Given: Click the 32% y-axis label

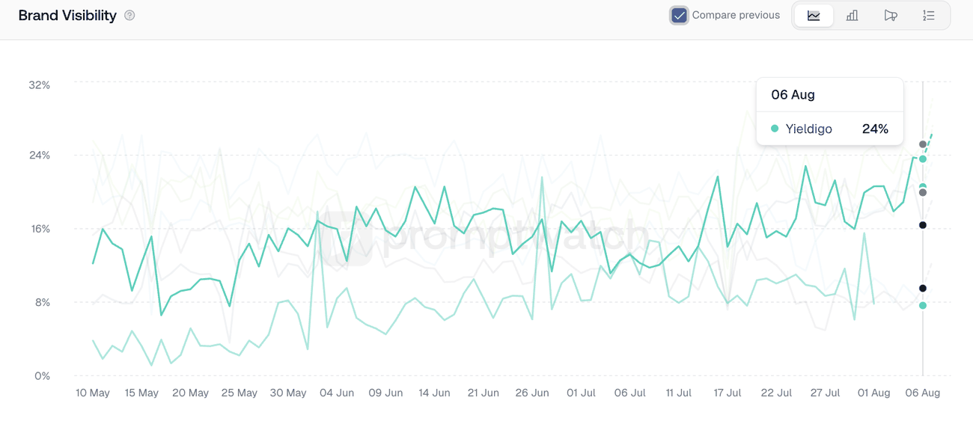Looking at the screenshot, I should 40,85.
